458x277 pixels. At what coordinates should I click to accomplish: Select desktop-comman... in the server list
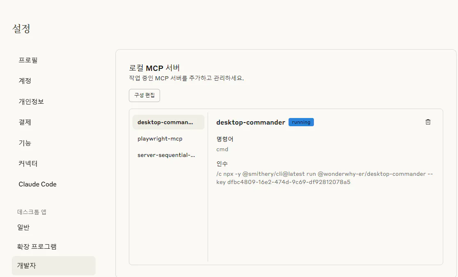click(168, 122)
